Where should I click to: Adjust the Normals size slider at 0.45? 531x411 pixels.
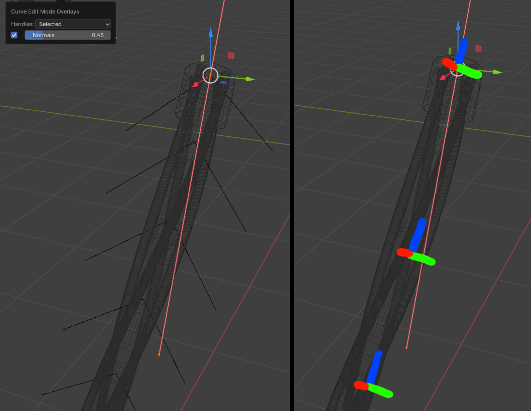point(68,35)
